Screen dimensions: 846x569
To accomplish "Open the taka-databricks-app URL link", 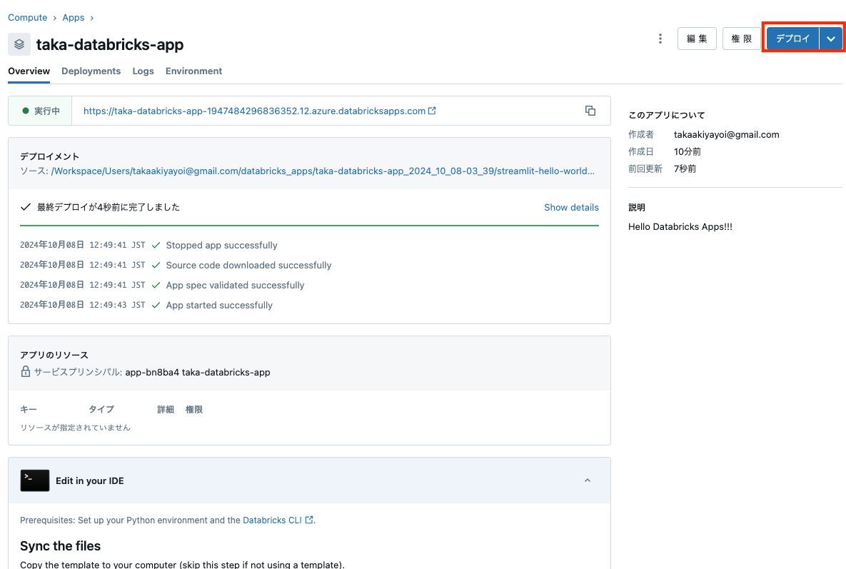I will 254,111.
